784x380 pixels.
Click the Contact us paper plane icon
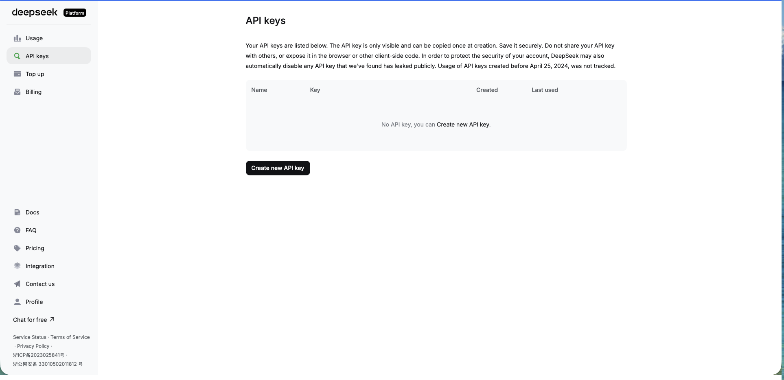pos(17,284)
